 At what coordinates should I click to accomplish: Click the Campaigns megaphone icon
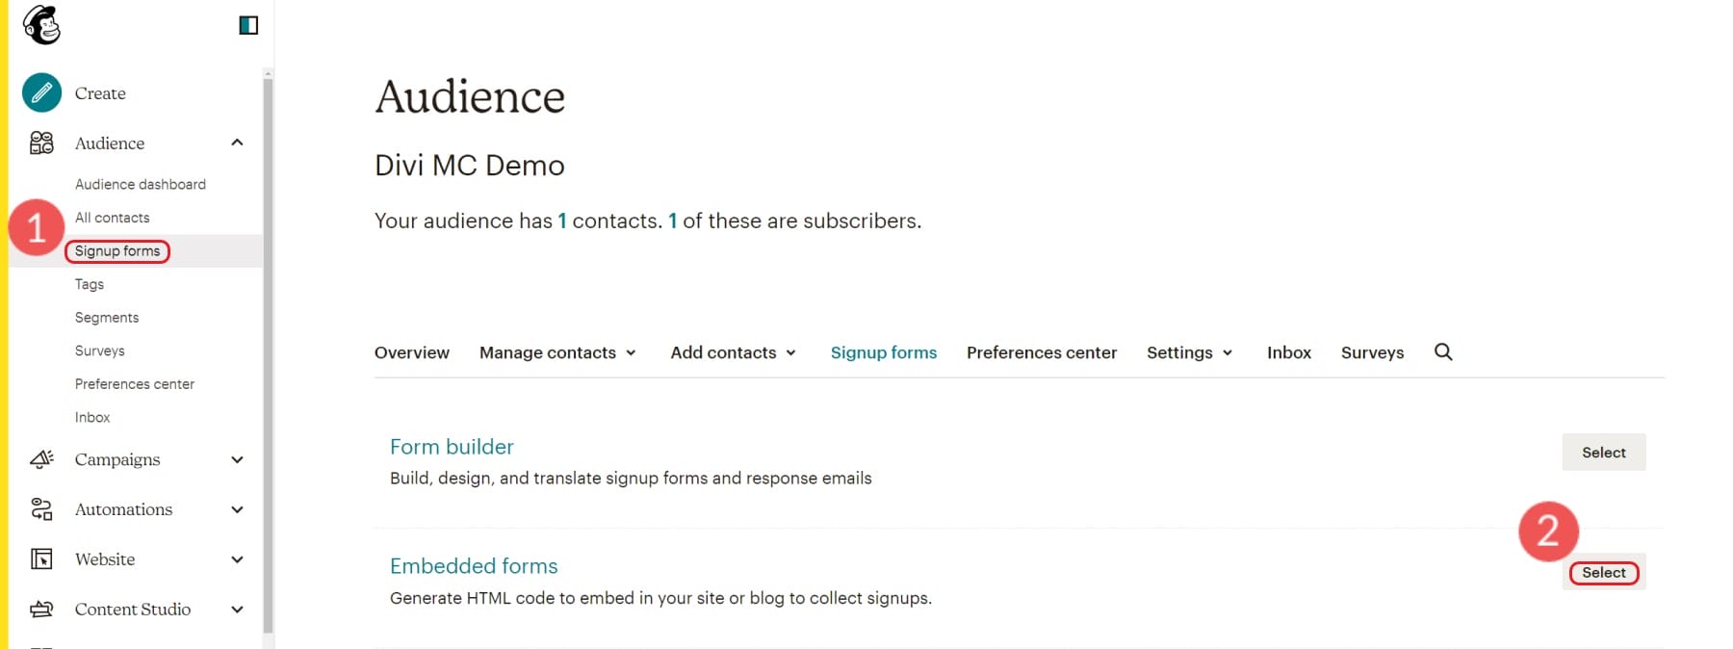pos(40,459)
